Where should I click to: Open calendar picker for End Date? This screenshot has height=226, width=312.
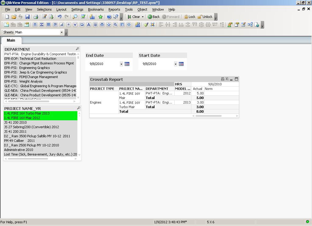click(127, 64)
